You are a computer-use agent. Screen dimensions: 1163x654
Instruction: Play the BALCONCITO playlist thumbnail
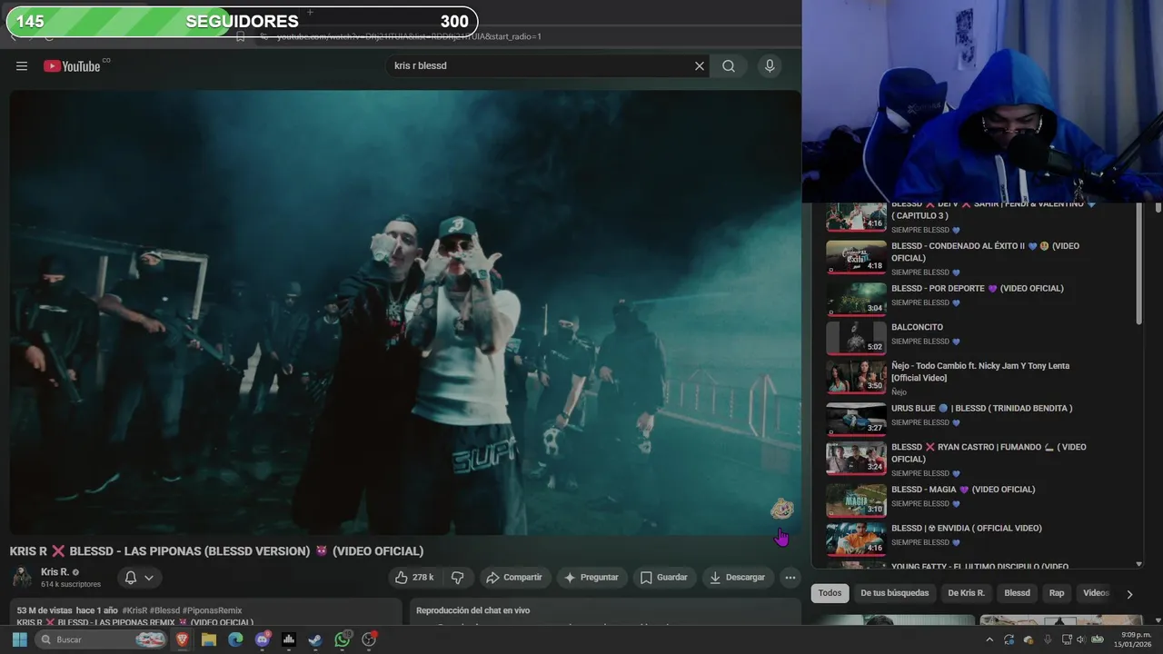point(856,338)
